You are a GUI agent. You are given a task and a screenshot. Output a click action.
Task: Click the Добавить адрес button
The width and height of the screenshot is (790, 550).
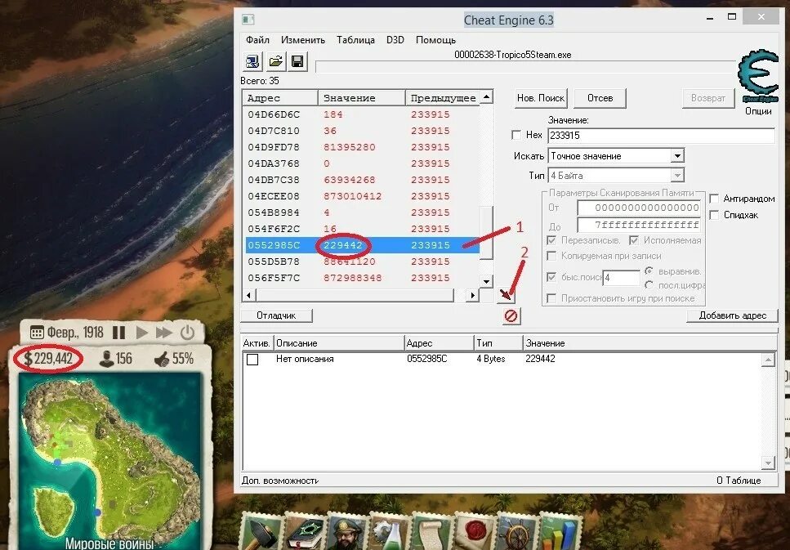pyautogui.click(x=733, y=315)
